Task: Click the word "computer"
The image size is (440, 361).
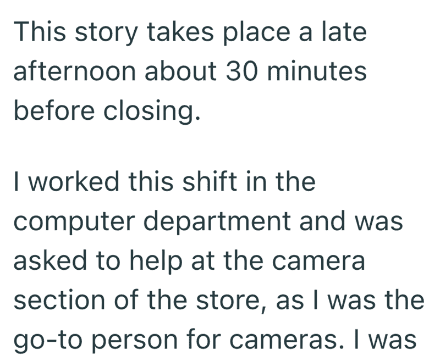Action: click(x=74, y=223)
